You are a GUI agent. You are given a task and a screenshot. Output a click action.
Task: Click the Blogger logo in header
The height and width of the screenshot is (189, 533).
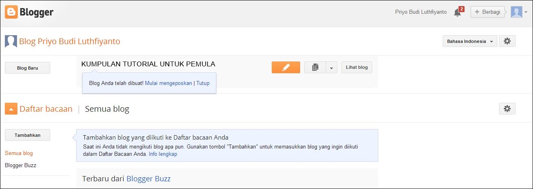tap(29, 12)
